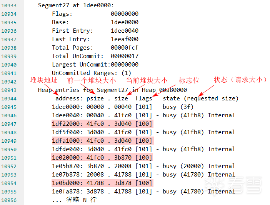Click the 'psize' column header
Image resolution: width=270 pixels, height=205 pixels.
pos(95,98)
